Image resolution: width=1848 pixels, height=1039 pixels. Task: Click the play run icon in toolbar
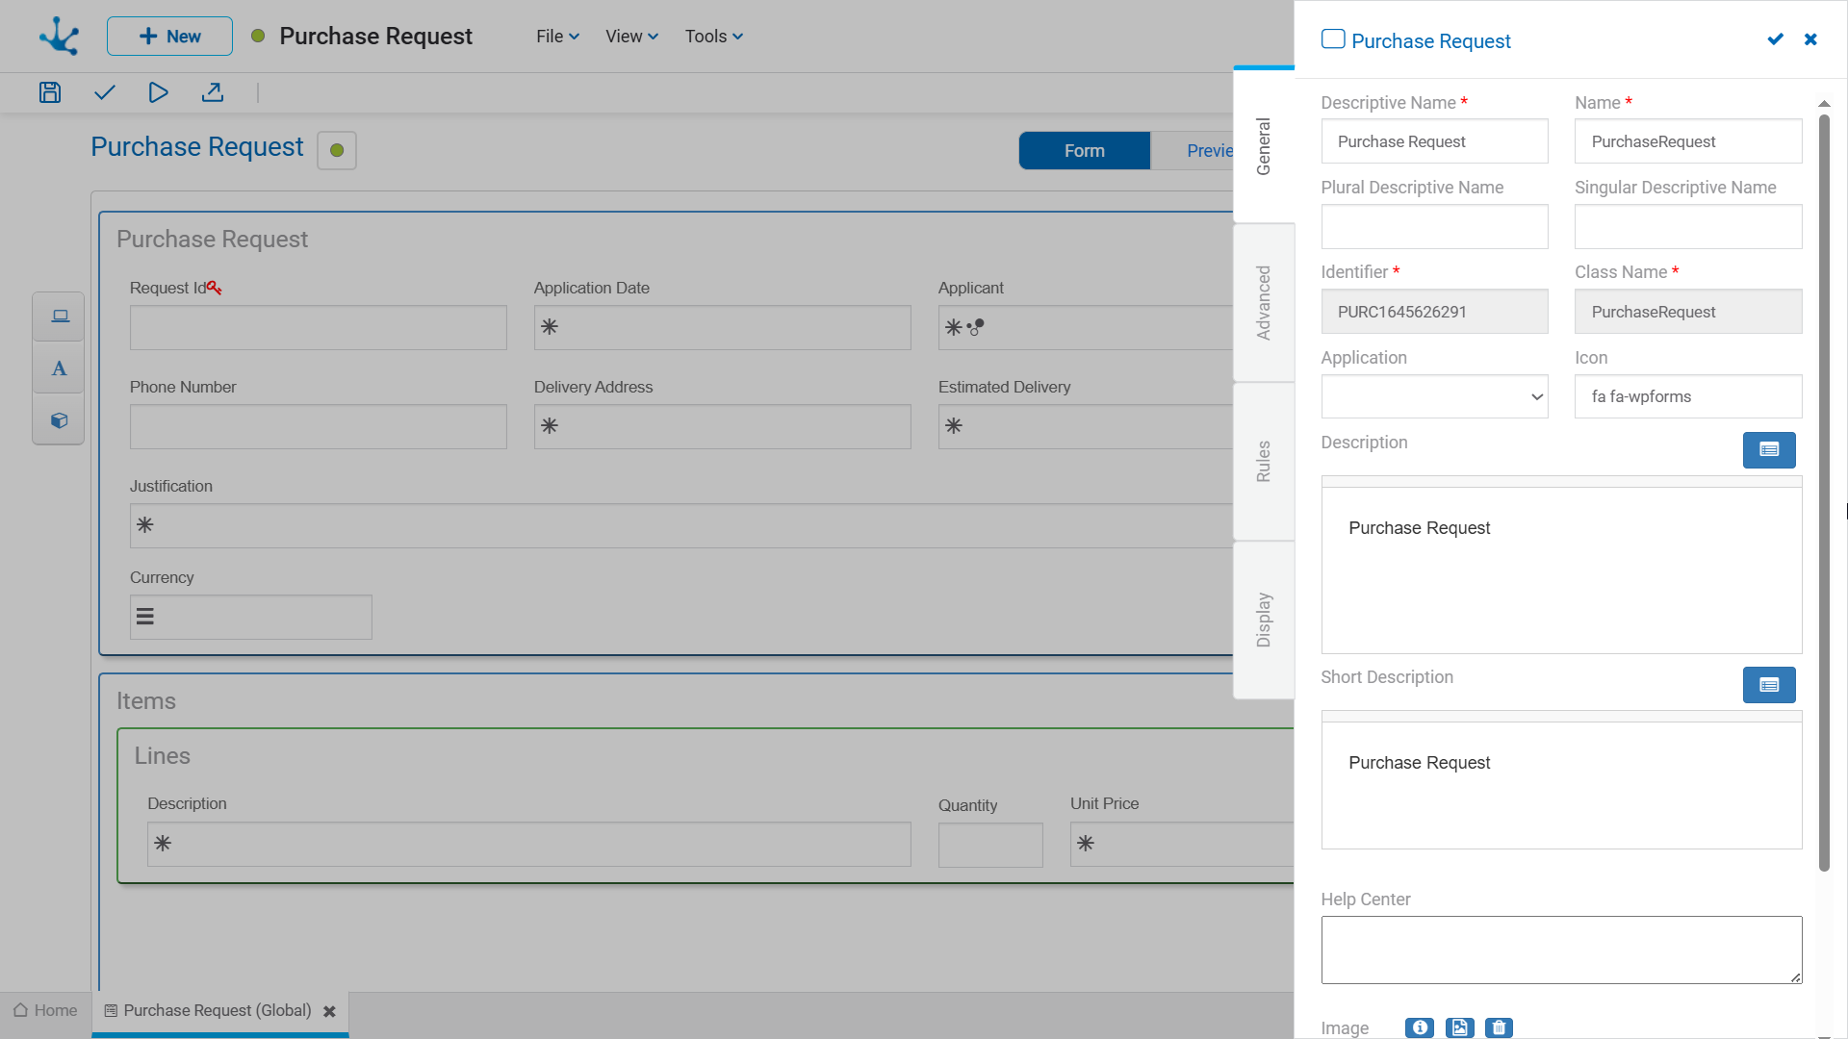point(159,92)
